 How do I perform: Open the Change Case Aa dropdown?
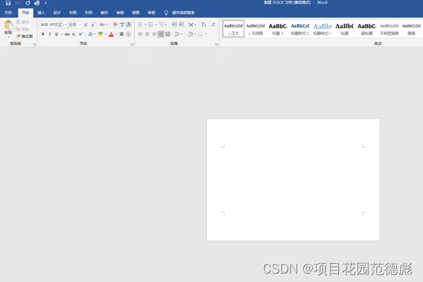click(x=103, y=25)
